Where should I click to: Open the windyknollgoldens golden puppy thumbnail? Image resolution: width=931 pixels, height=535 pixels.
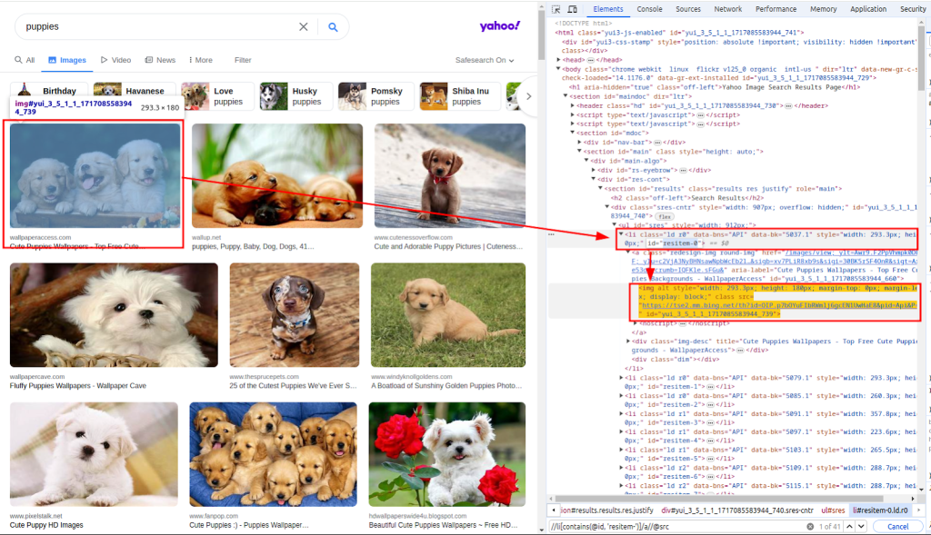(x=448, y=315)
